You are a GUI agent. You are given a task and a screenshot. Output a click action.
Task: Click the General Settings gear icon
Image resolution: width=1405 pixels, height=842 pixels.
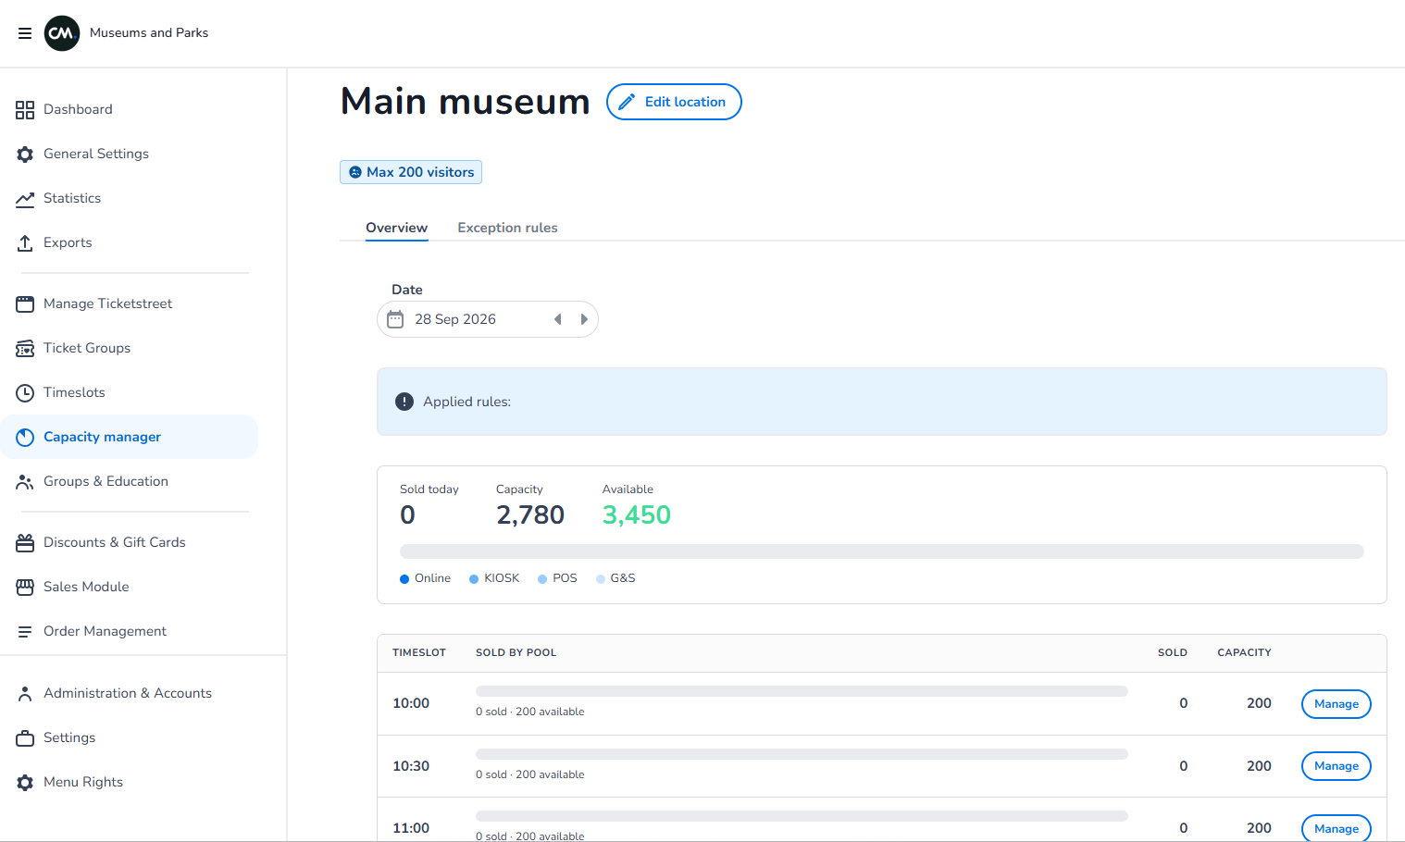pyautogui.click(x=25, y=155)
